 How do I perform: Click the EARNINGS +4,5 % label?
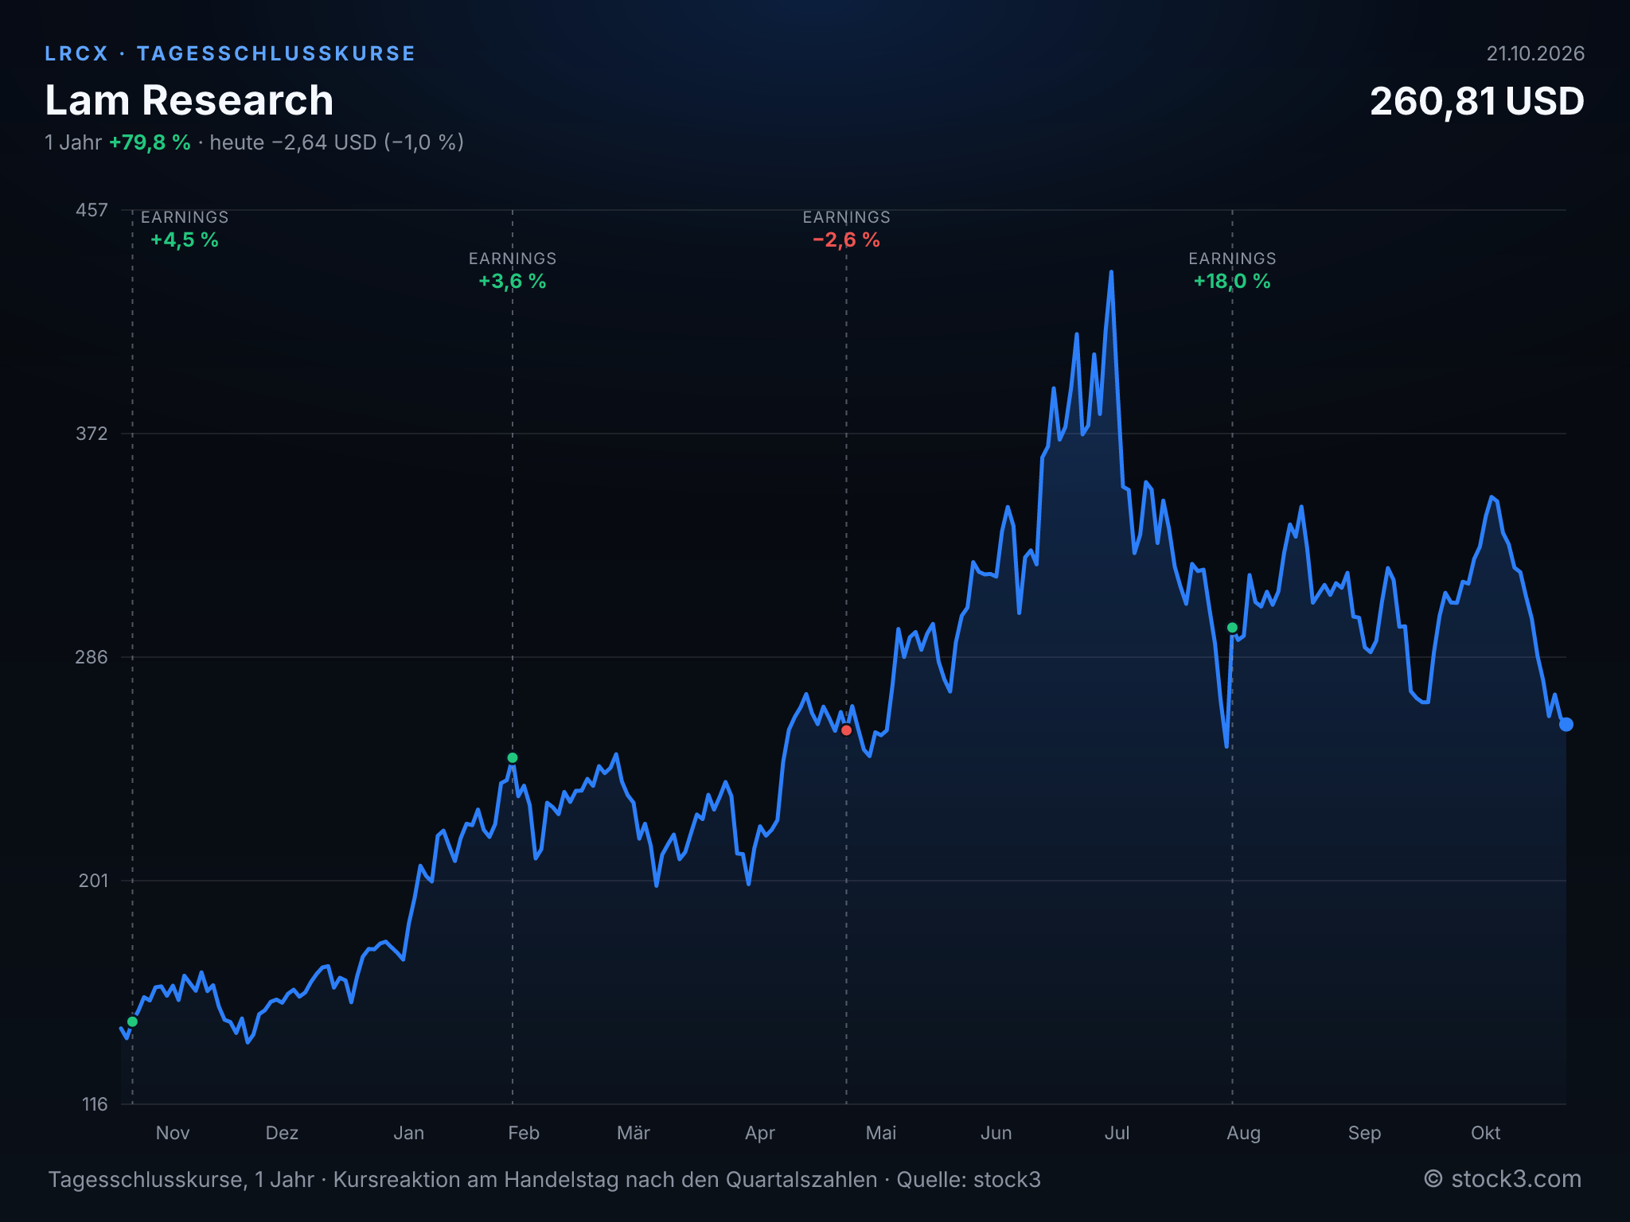point(185,229)
